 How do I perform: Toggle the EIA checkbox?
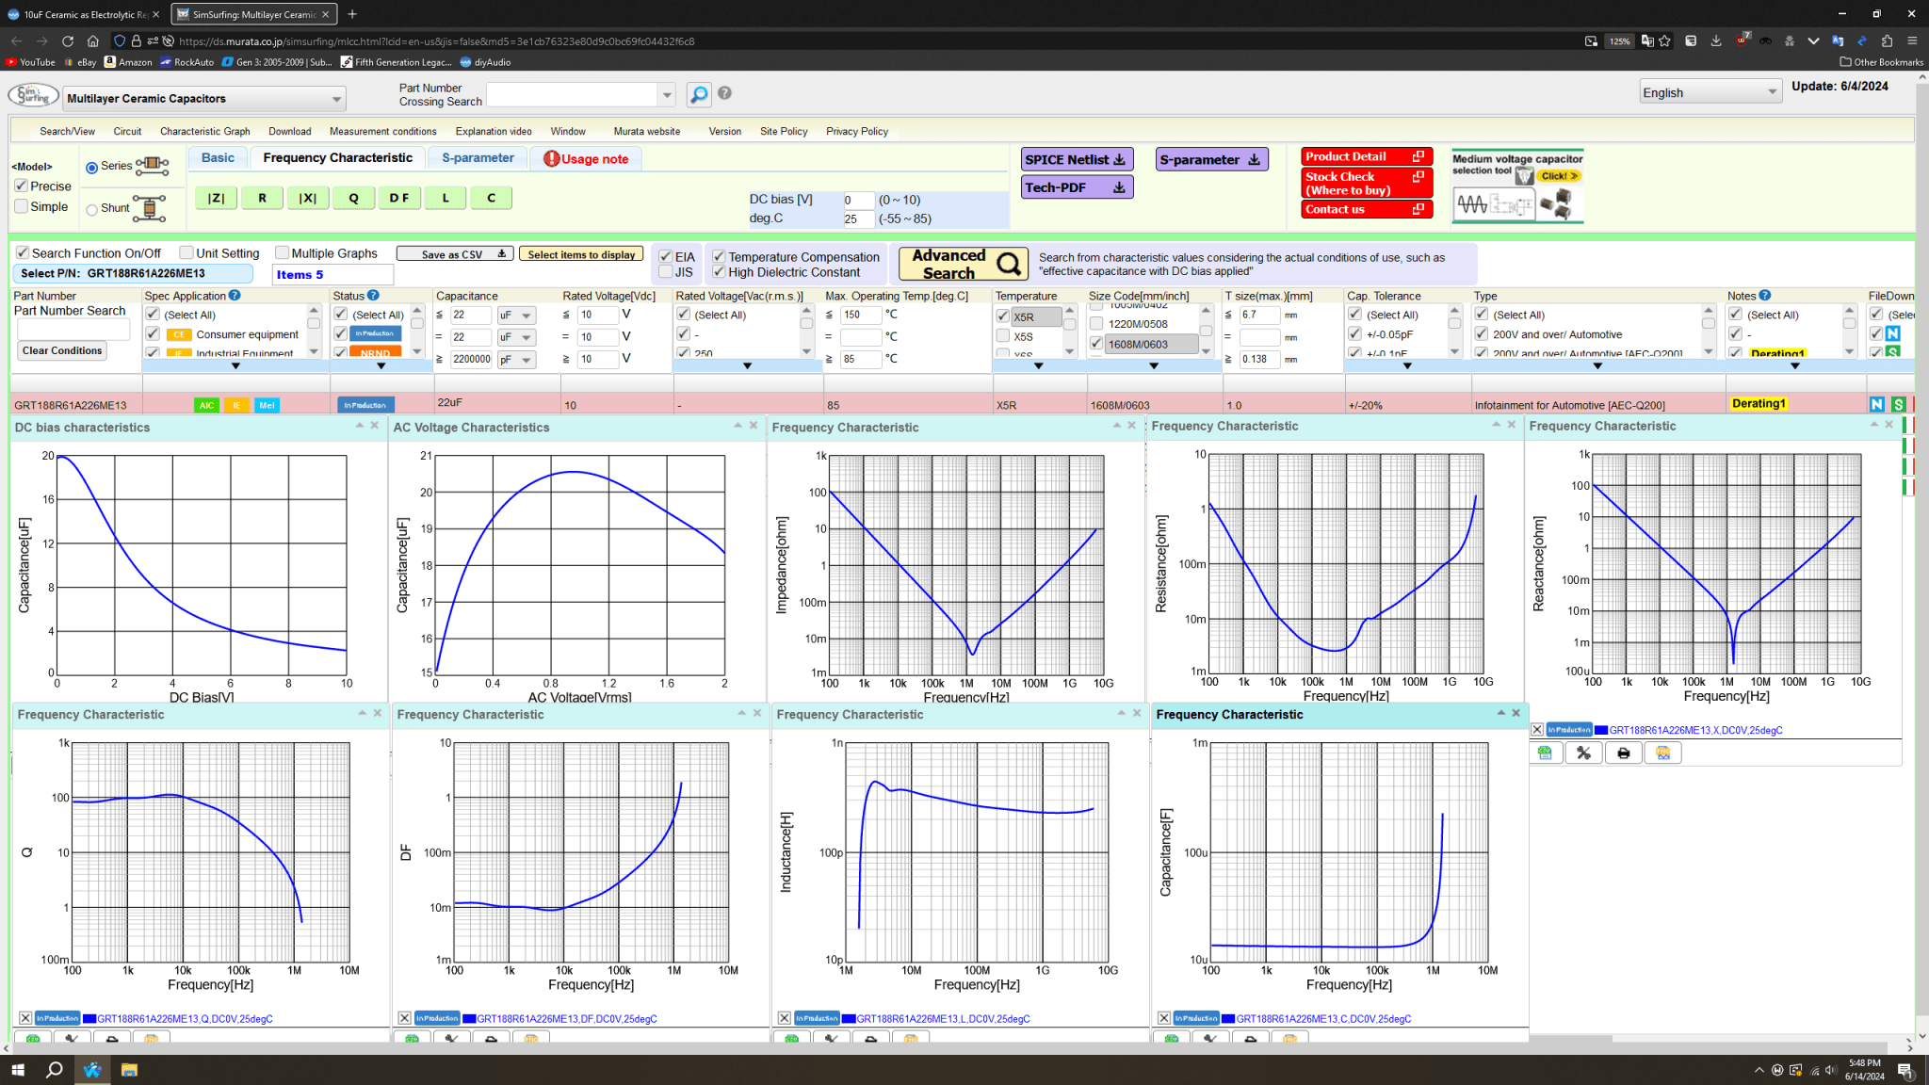click(x=666, y=256)
